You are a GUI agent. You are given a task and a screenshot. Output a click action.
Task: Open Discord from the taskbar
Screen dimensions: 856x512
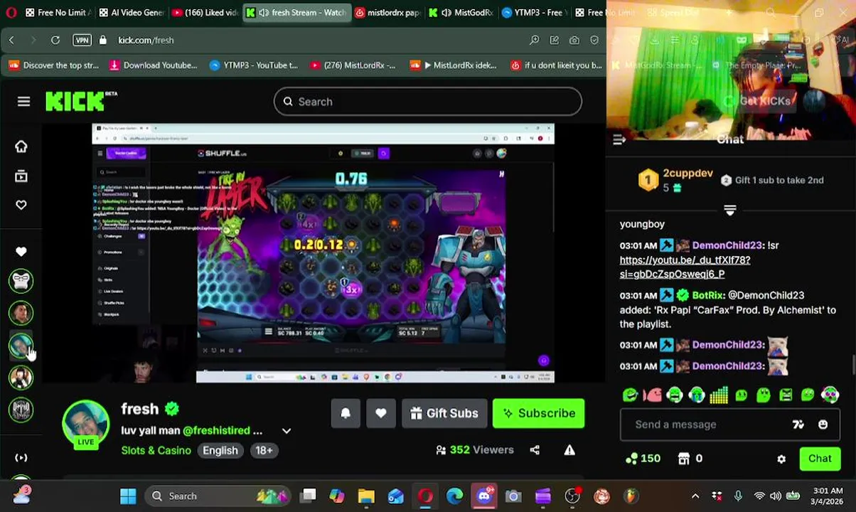(484, 496)
